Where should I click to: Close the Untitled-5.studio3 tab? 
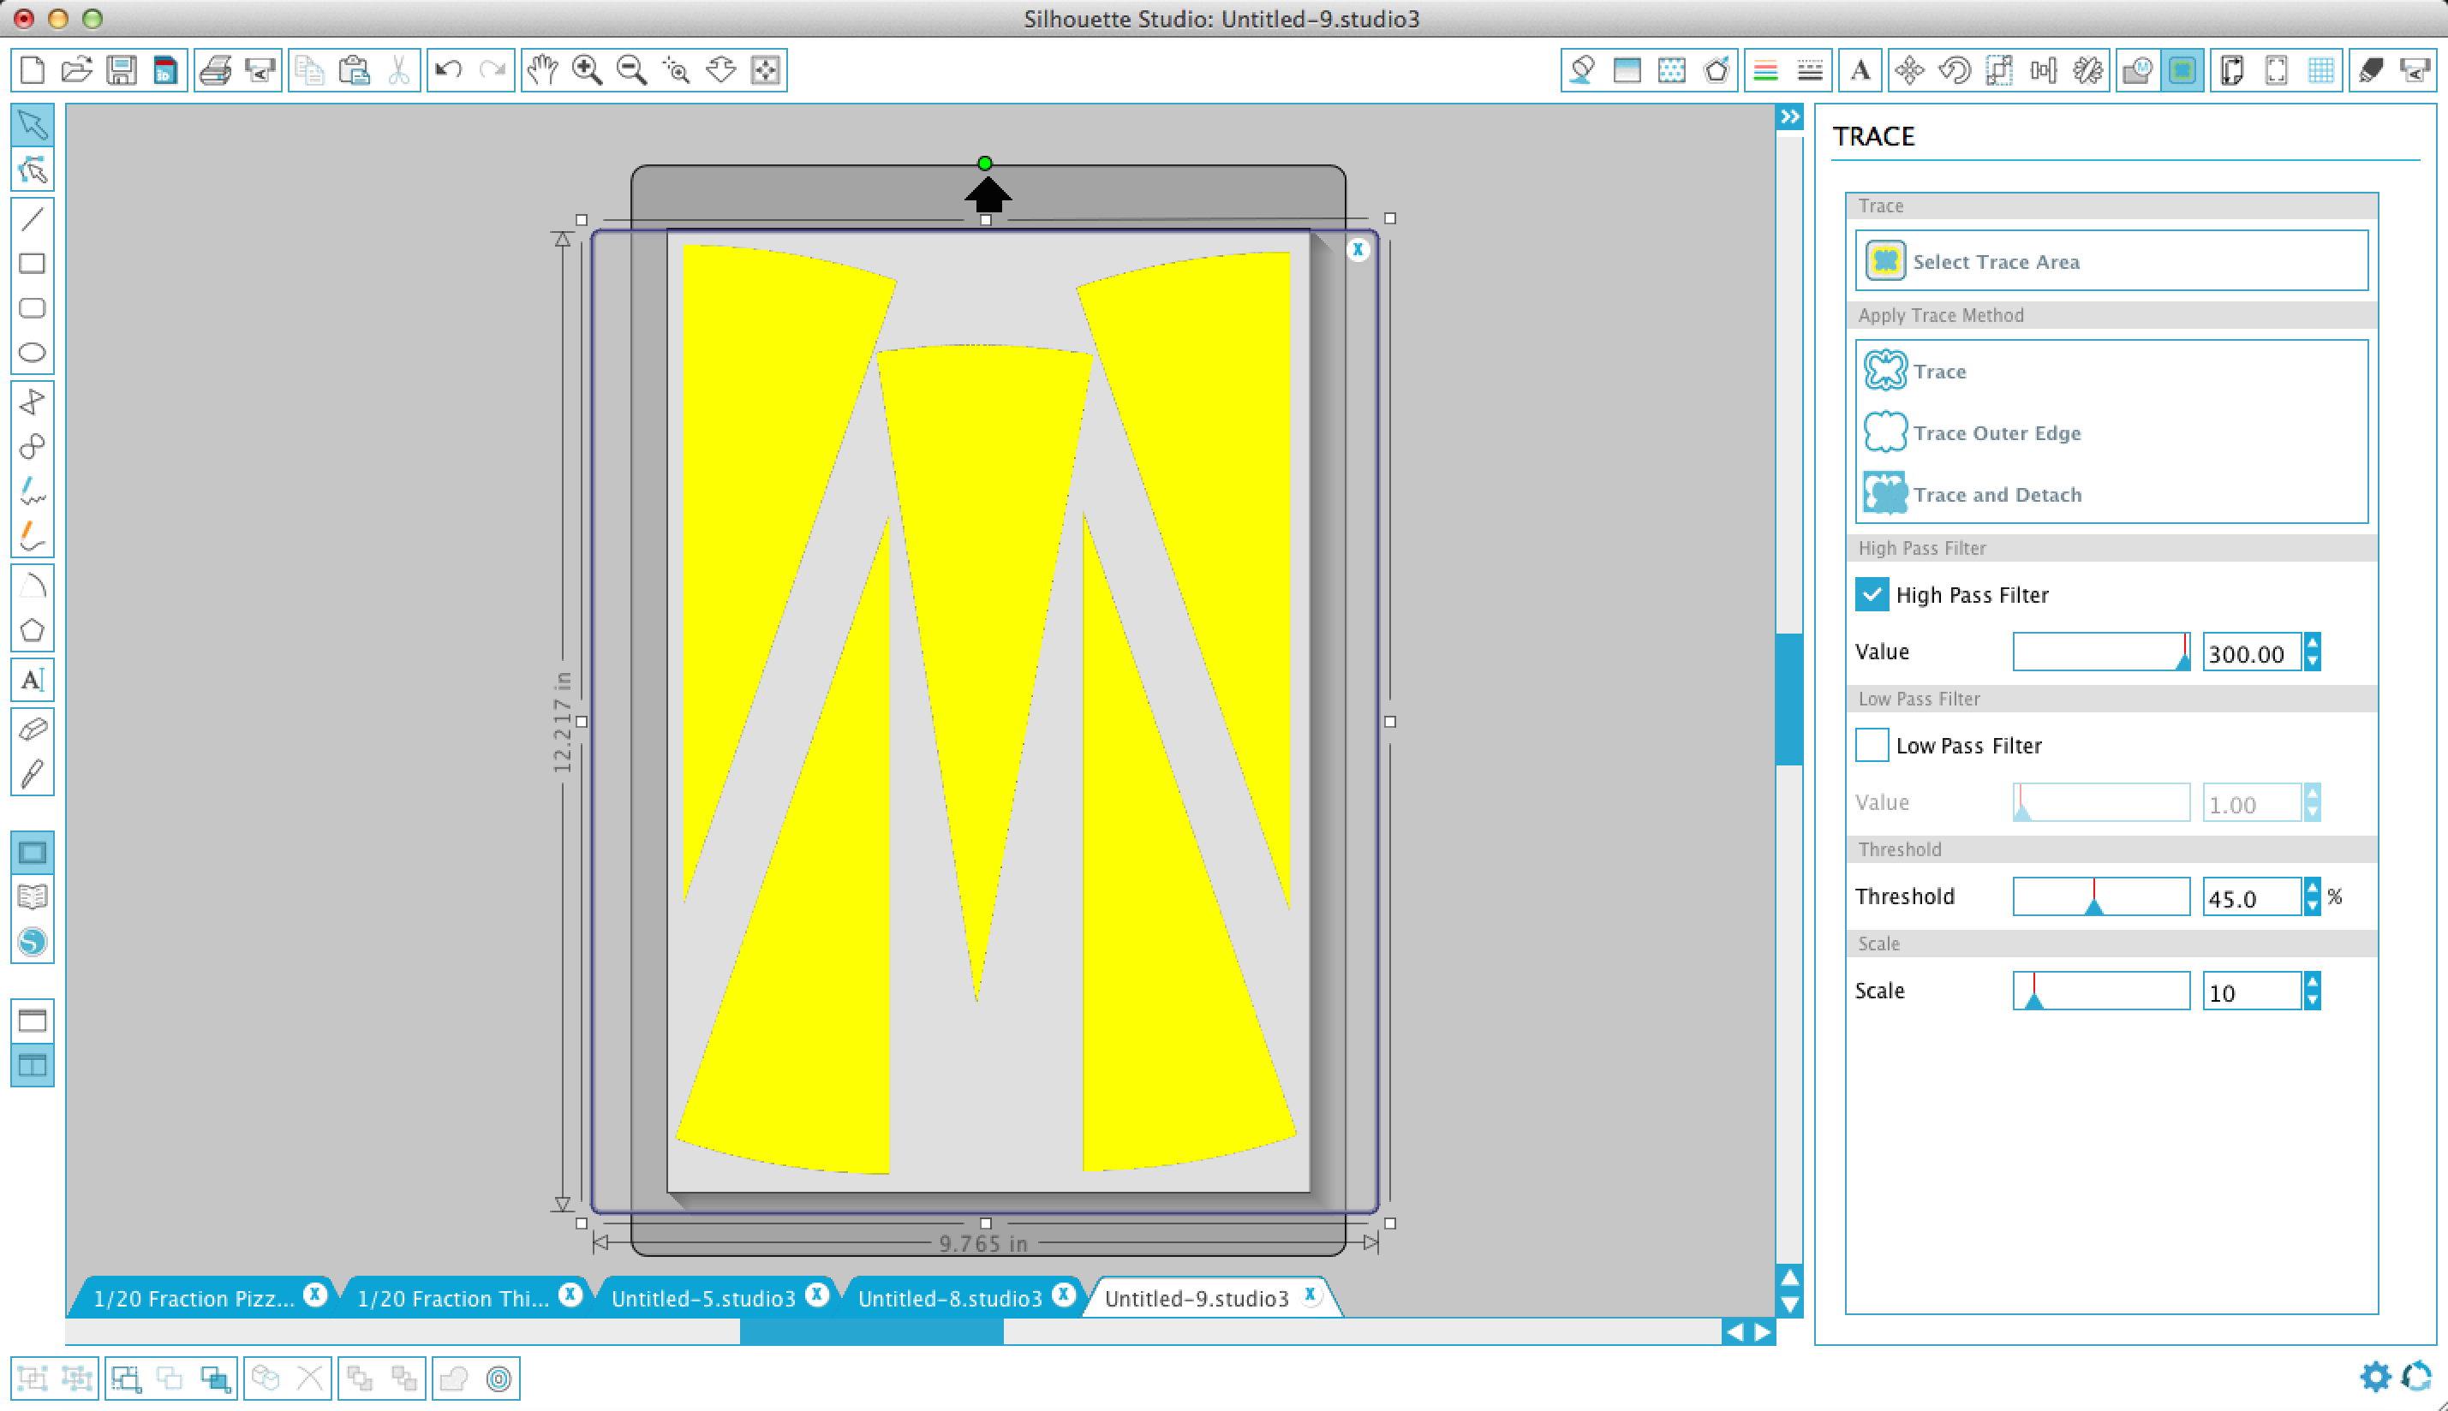[817, 1295]
